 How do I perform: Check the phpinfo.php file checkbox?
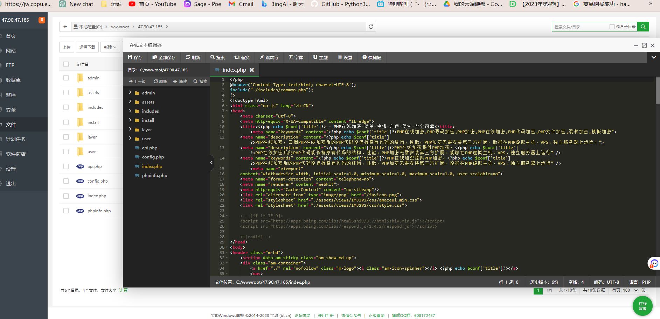tap(66, 211)
